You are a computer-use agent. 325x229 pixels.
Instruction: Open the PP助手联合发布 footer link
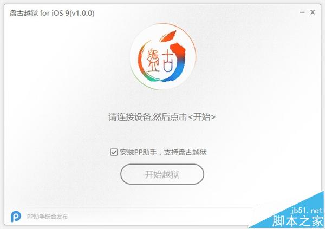(47, 217)
